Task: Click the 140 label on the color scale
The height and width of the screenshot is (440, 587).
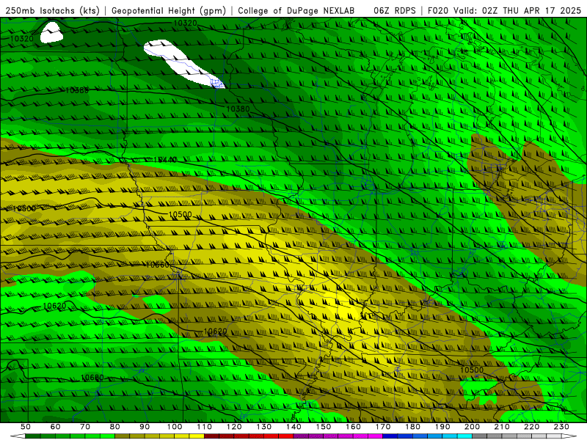Action: click(x=293, y=427)
